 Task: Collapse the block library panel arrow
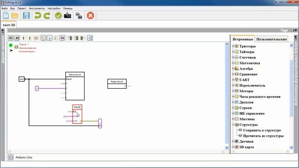pos(296,37)
